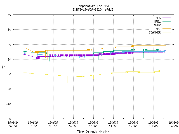Click the y-axis label 80
The image size is (179, 134).
[9, 15]
